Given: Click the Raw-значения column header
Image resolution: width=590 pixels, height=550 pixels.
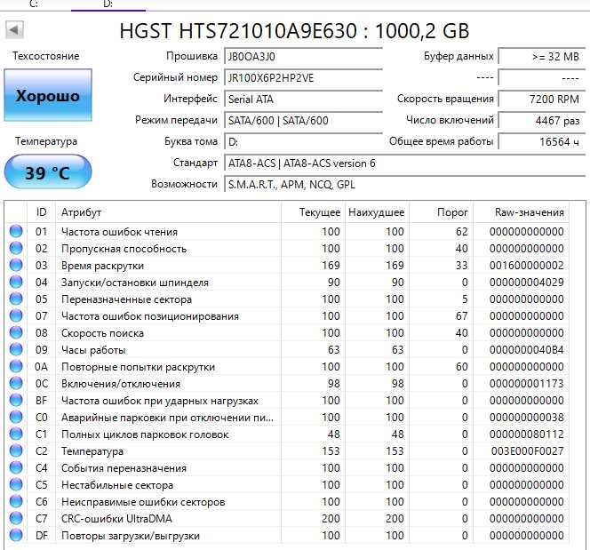Looking at the screenshot, I should pos(522,212).
